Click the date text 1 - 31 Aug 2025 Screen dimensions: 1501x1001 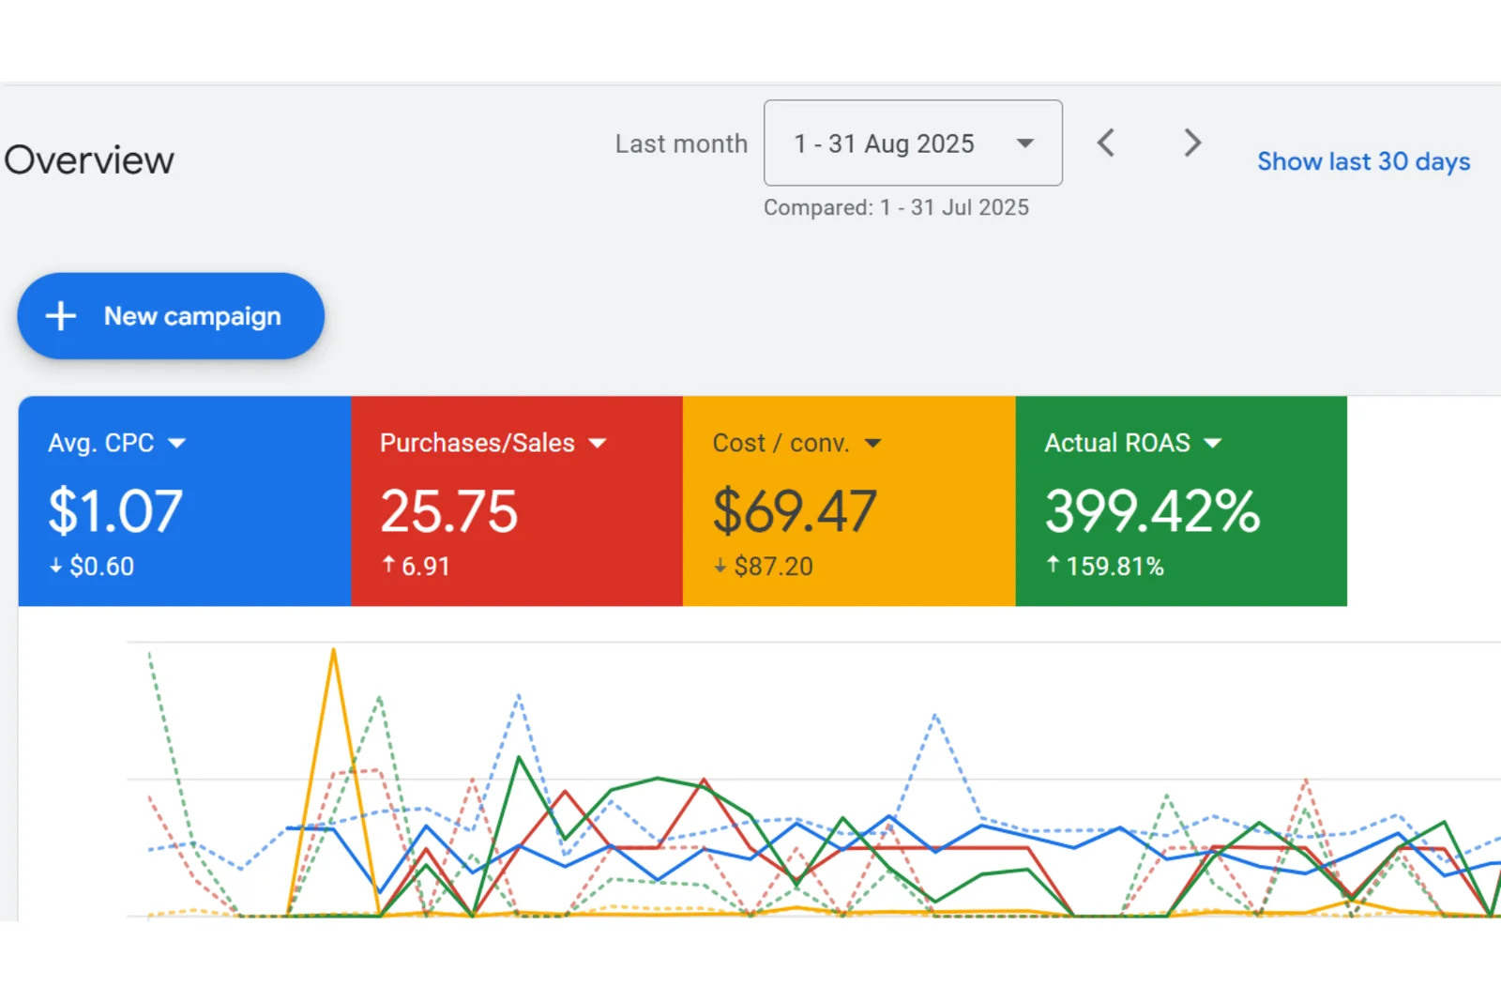click(884, 144)
